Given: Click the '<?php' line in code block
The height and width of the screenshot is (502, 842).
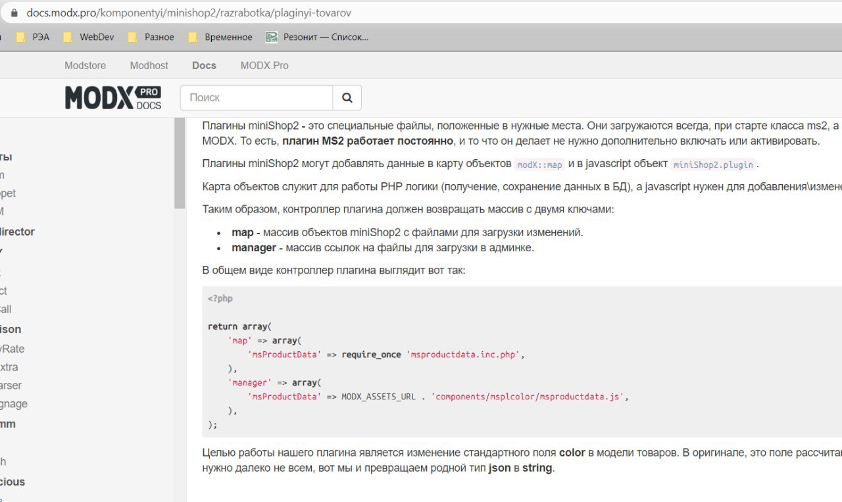Looking at the screenshot, I should click(x=220, y=299).
